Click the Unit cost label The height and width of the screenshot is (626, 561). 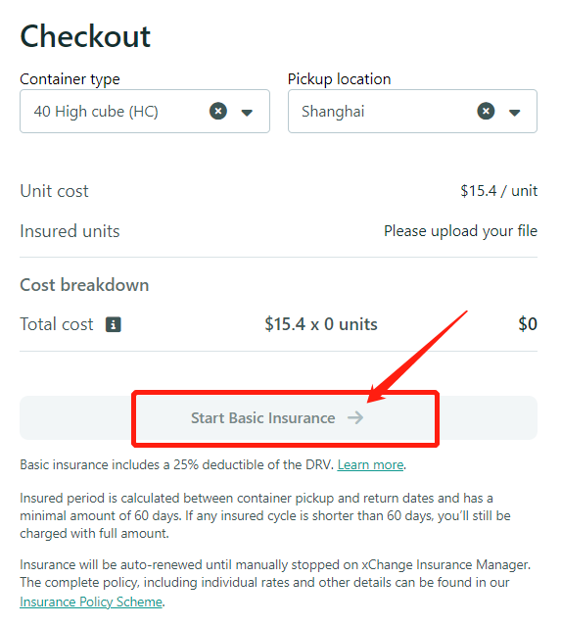54,191
